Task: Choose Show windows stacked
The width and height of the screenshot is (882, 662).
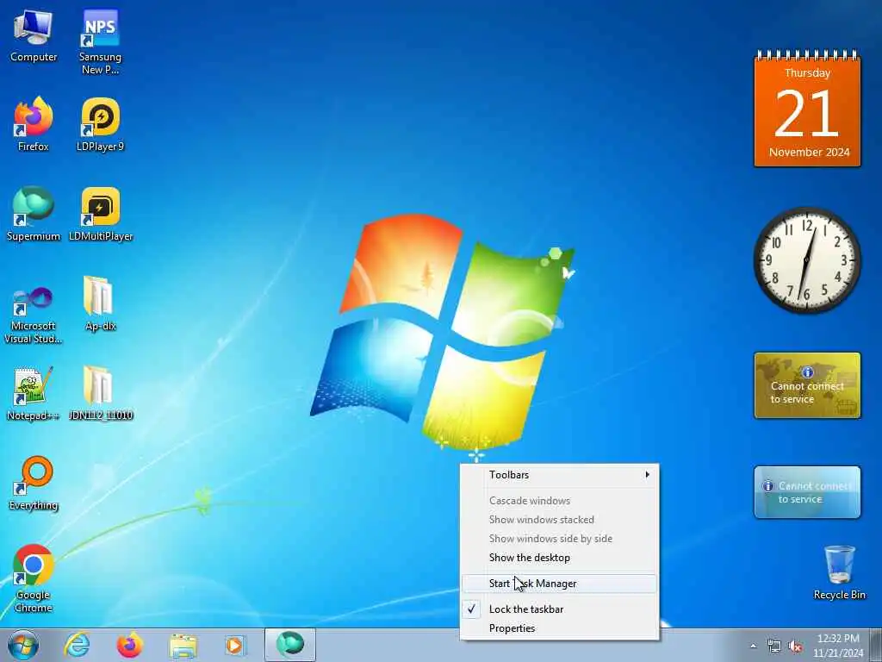Action: (x=559, y=520)
